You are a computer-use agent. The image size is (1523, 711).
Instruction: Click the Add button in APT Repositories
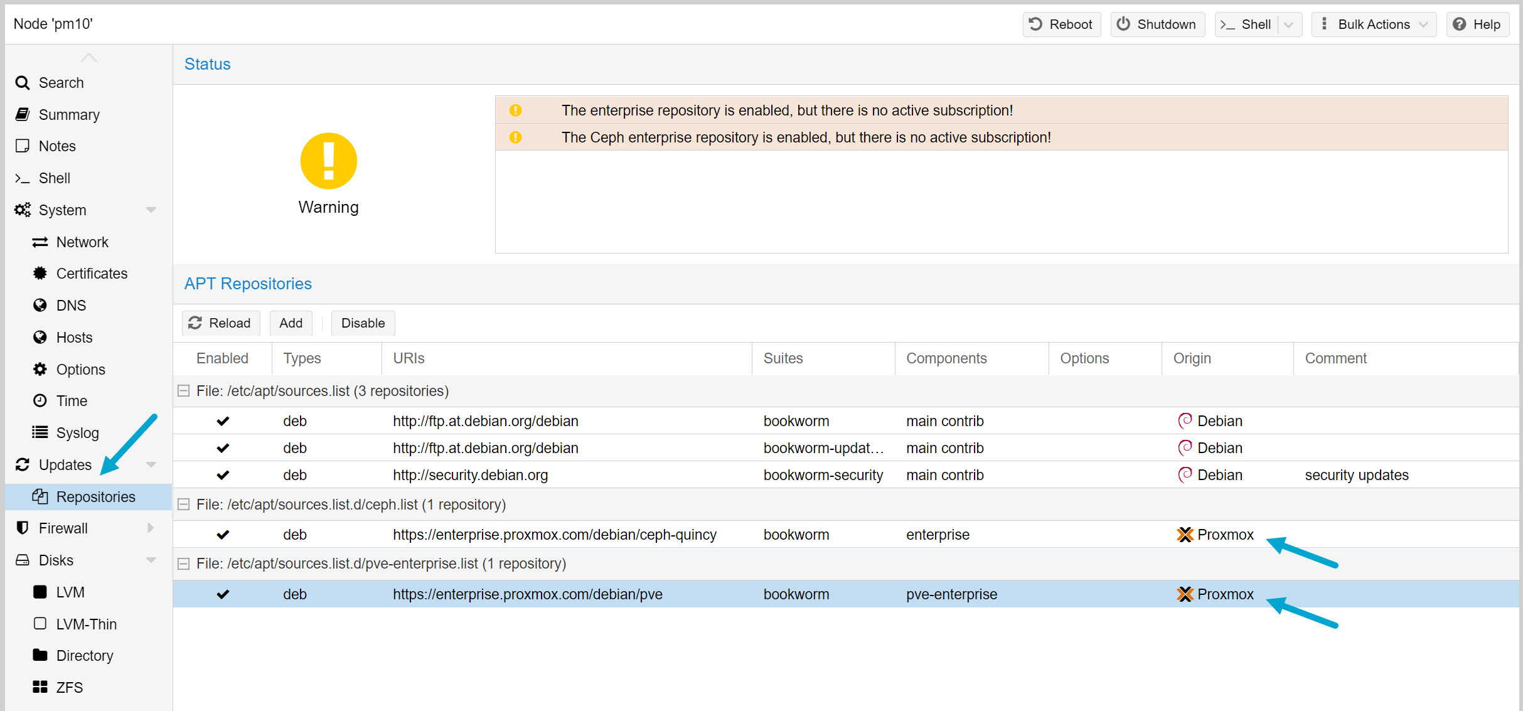pos(291,323)
